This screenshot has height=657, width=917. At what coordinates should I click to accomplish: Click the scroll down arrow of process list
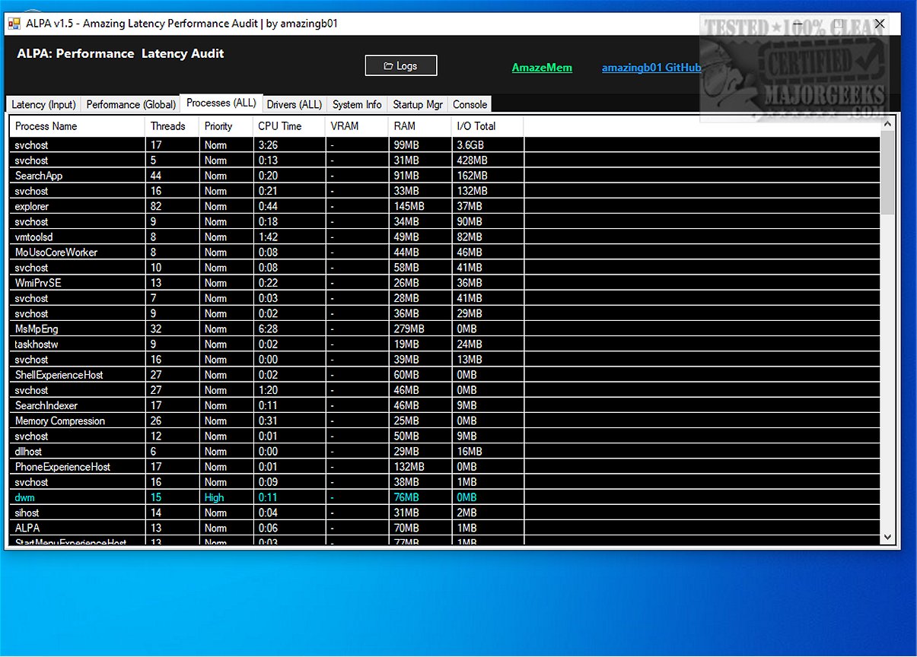(x=887, y=537)
